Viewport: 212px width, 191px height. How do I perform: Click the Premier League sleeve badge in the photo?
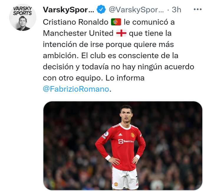tap(106, 134)
